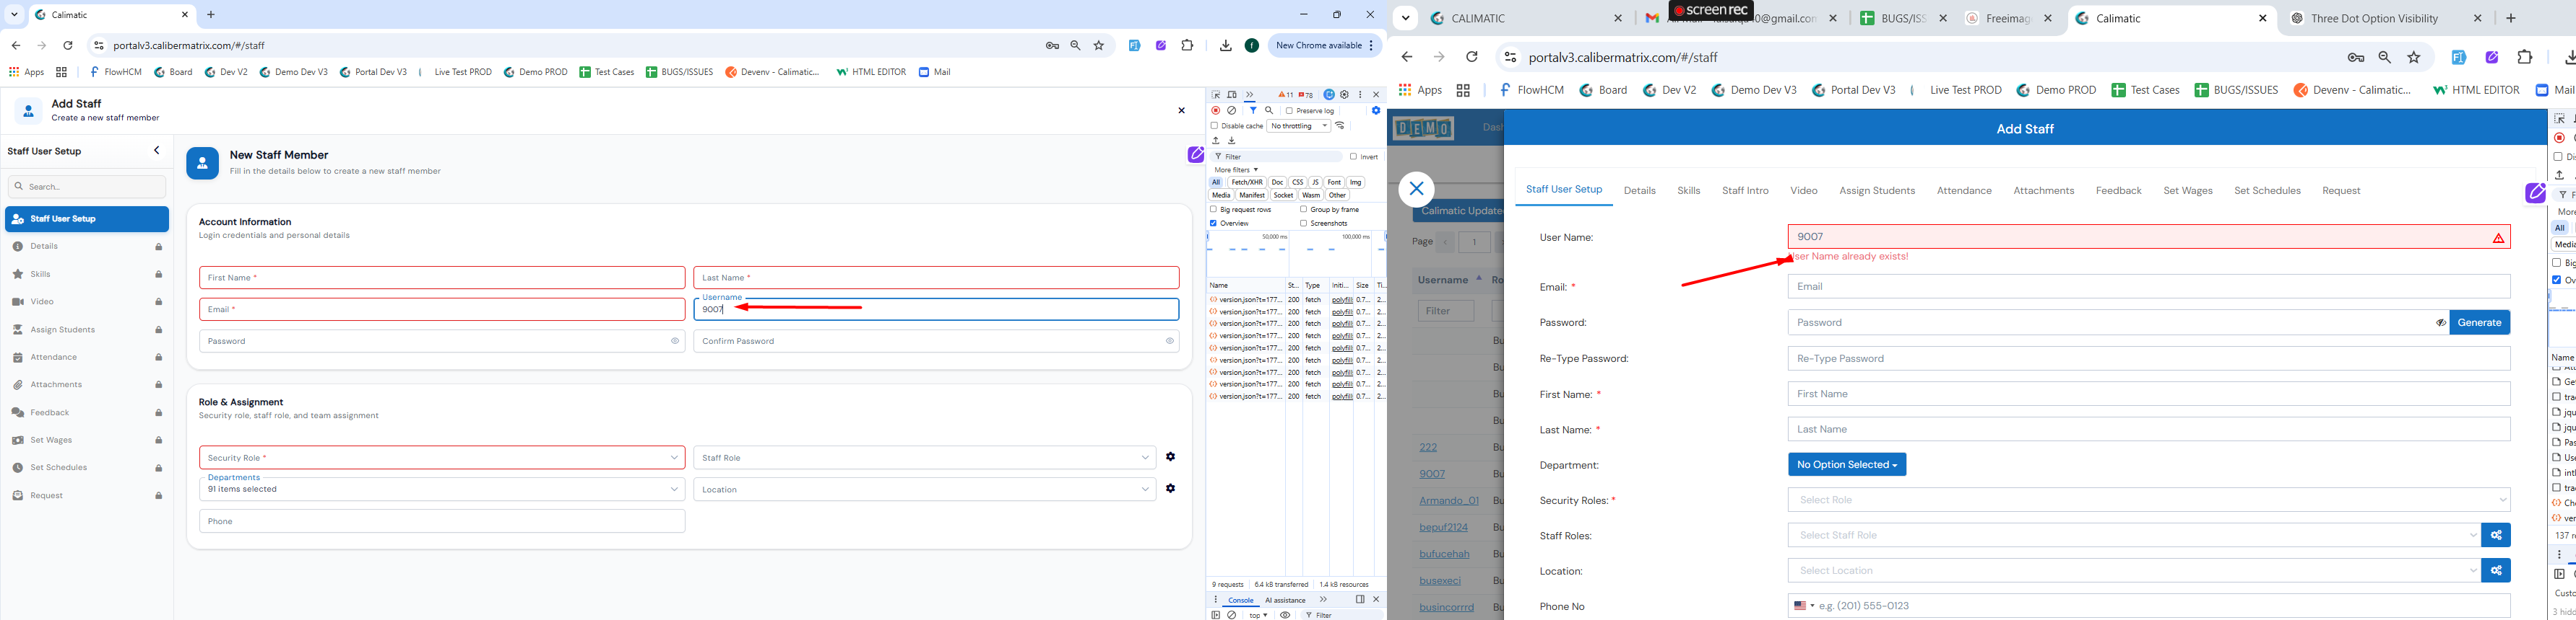Open the FlowHCM bookmark in the left window
The height and width of the screenshot is (620, 2576).
click(x=116, y=72)
